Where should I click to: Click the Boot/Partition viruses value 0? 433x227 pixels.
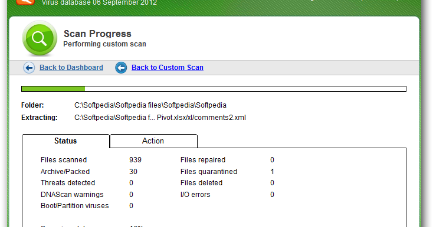131,206
